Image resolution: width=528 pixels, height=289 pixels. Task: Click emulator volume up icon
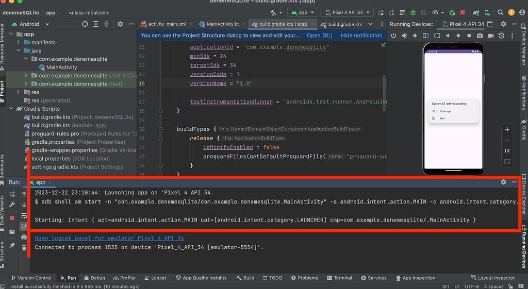click(404, 36)
